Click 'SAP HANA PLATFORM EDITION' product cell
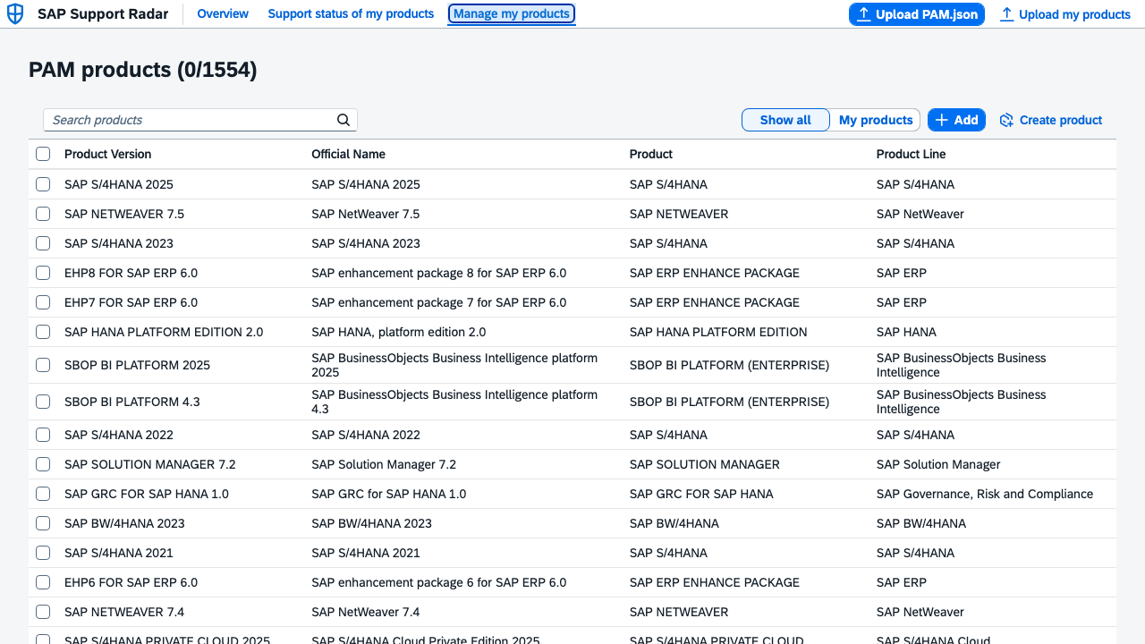 coord(718,332)
